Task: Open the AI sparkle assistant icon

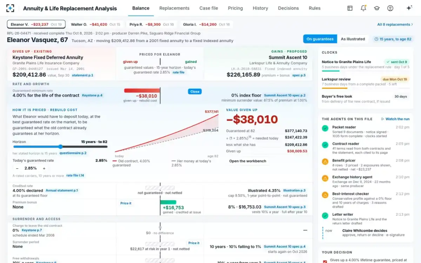Action: (409, 8)
